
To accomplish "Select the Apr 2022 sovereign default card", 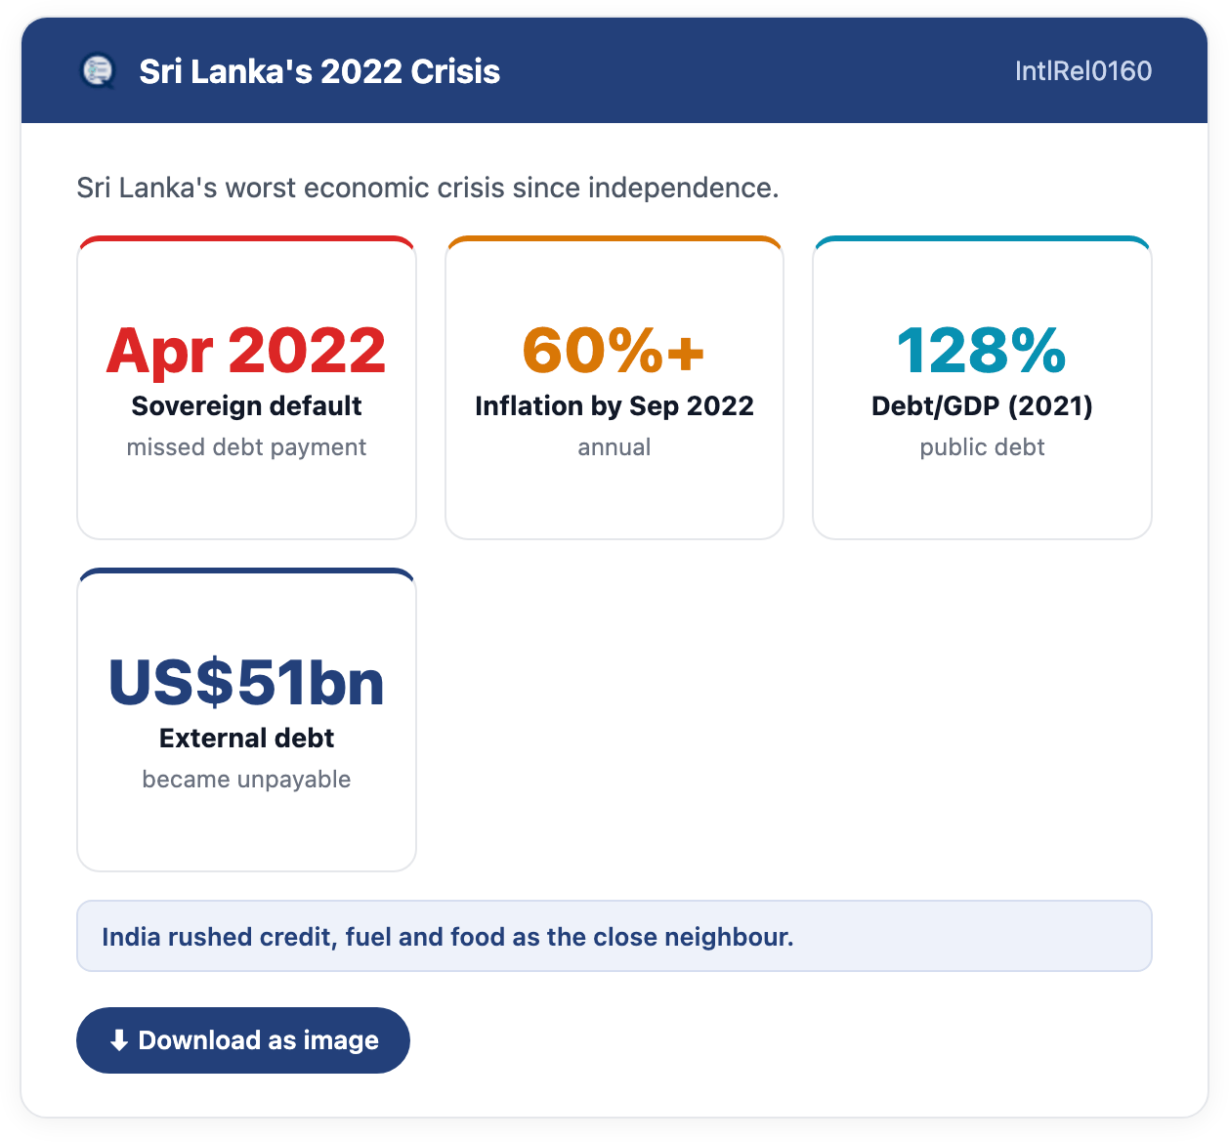I will [x=247, y=387].
